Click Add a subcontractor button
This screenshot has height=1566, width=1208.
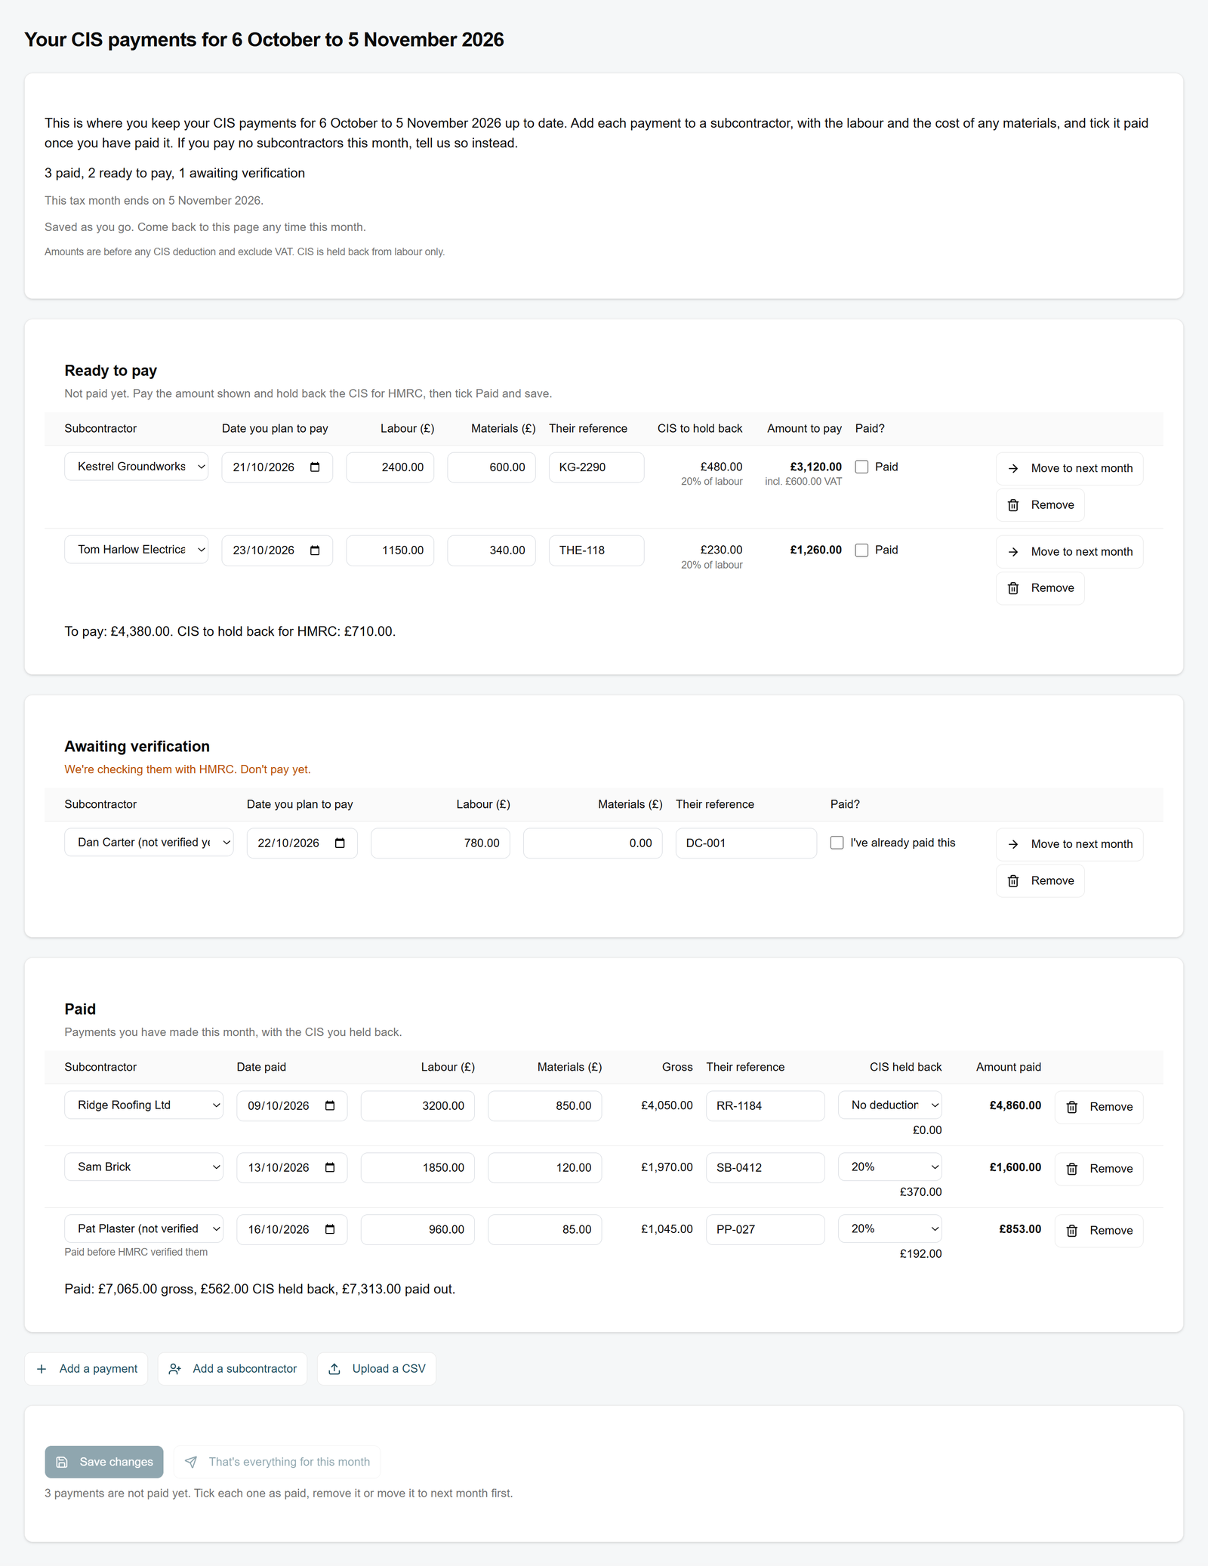233,1369
